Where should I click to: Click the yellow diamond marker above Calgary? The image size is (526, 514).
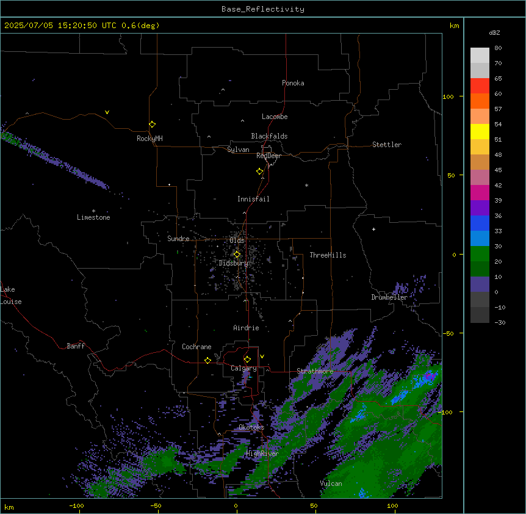pos(247,360)
